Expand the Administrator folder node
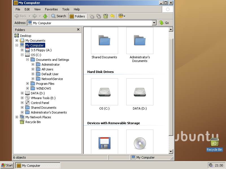This screenshot has height=169, width=226. 33,65
